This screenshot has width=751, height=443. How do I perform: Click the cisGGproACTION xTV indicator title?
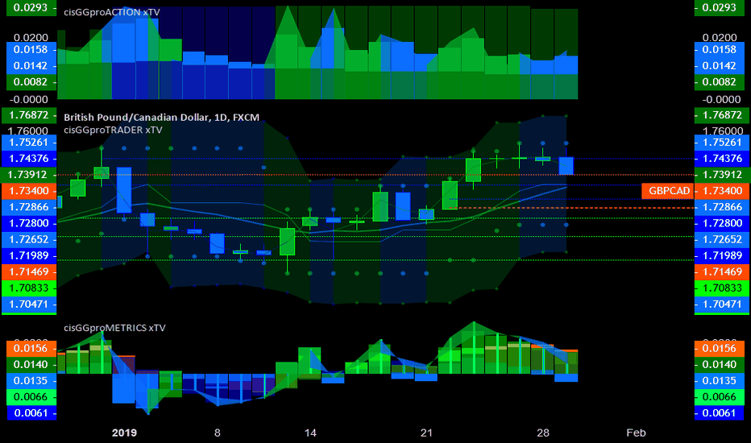(x=111, y=12)
